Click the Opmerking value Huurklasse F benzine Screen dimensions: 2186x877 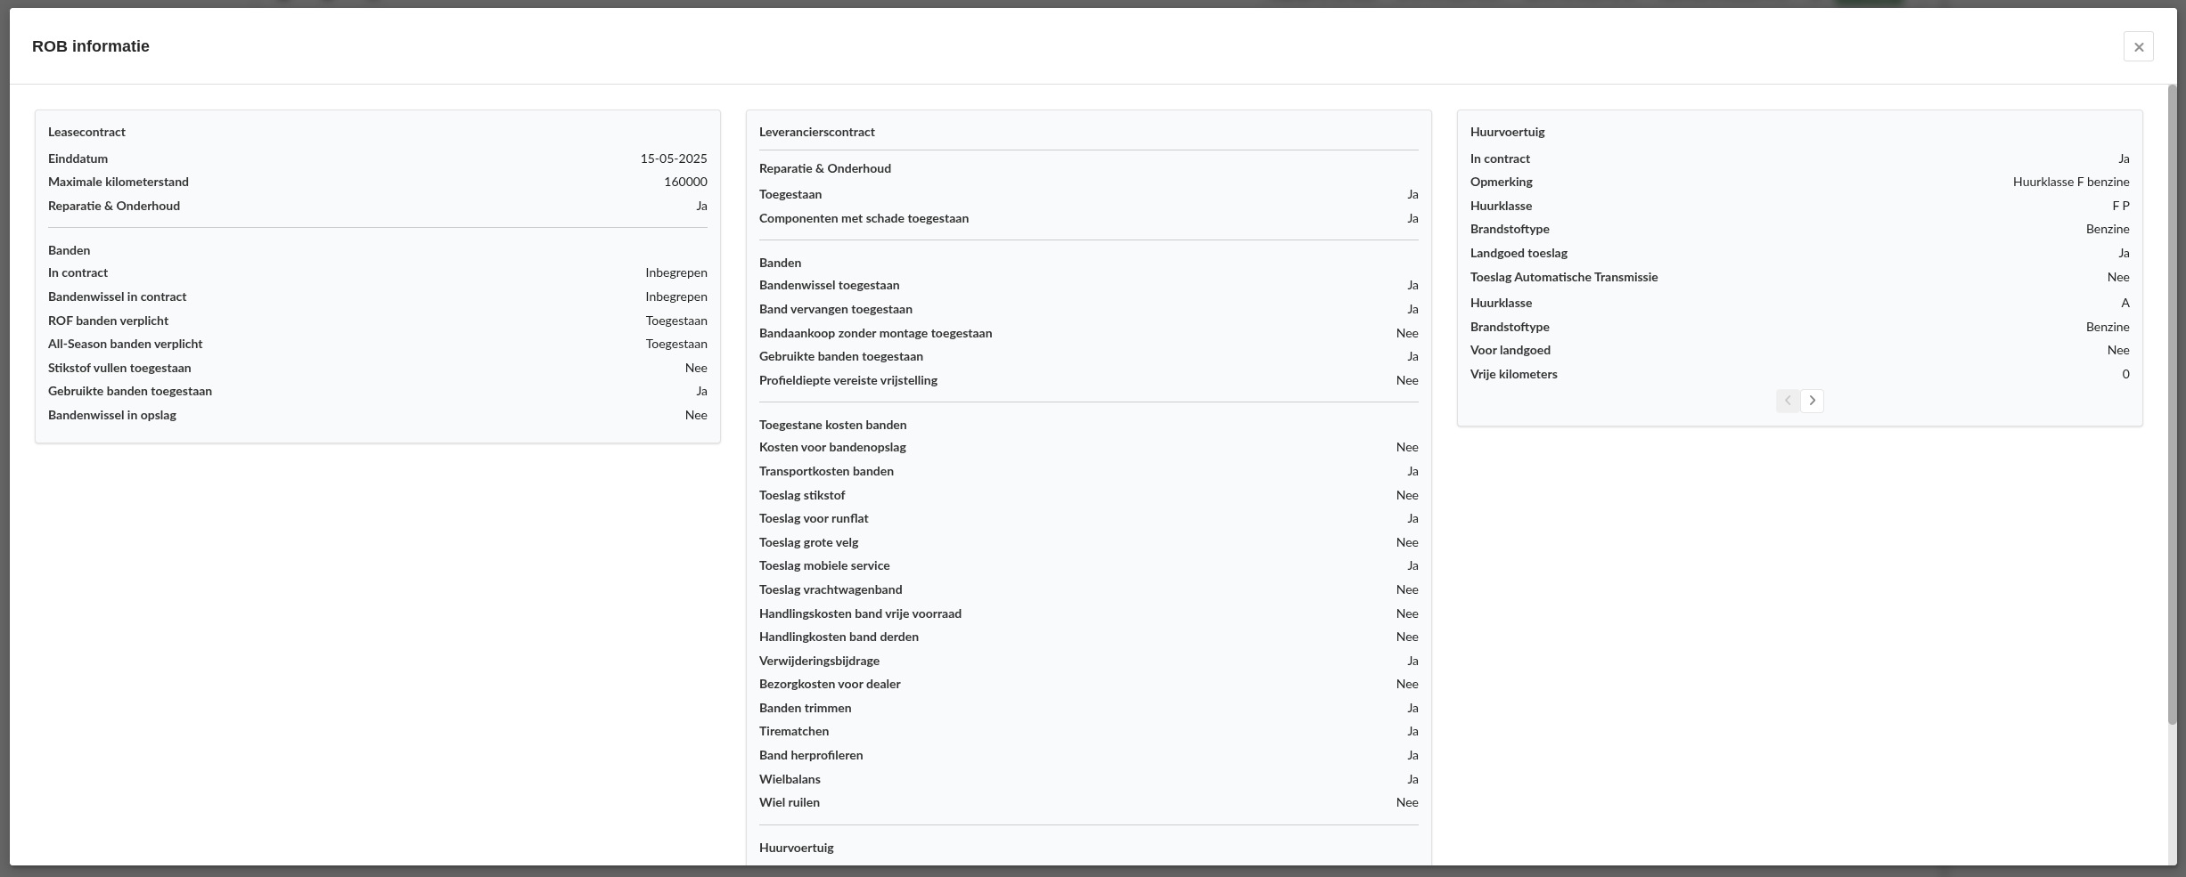[x=2070, y=182]
